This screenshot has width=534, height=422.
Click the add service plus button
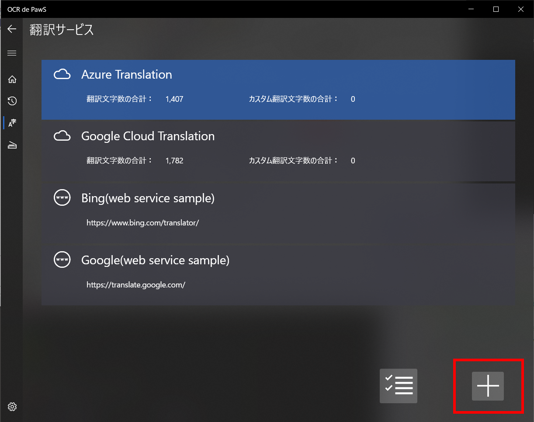(488, 386)
